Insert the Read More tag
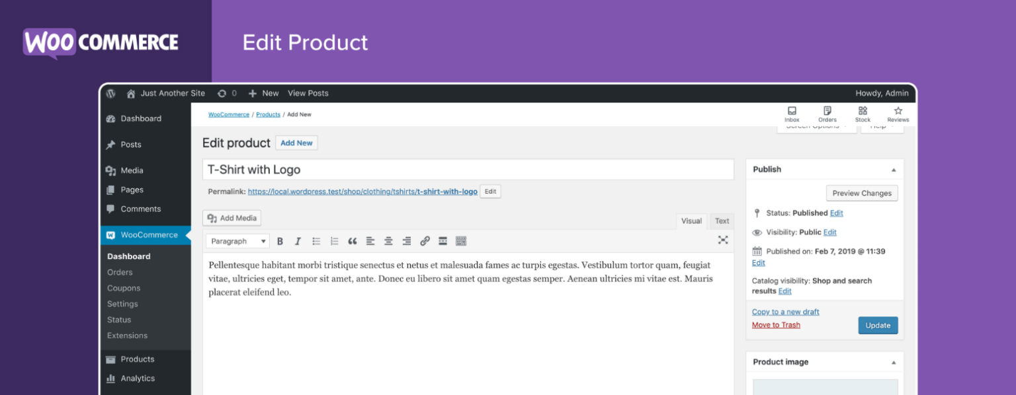This screenshot has width=1016, height=395. coord(442,240)
